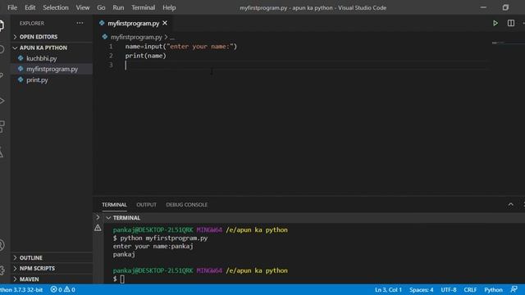Screen dimensions: 525x295
Task: Open the Selection menu
Action: 56,7
